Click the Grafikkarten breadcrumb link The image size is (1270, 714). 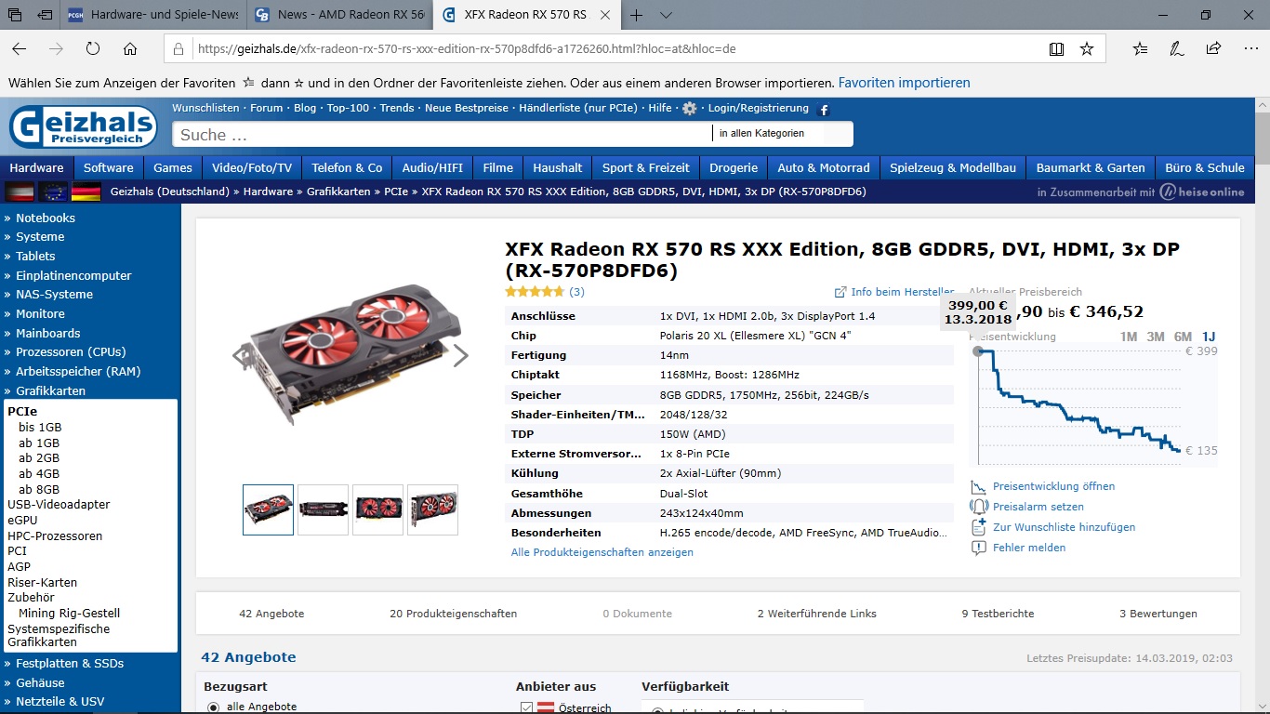click(338, 192)
